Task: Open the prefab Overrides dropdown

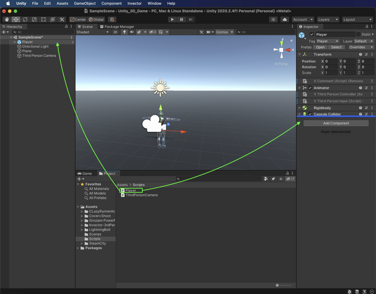Action: [x=361, y=47]
